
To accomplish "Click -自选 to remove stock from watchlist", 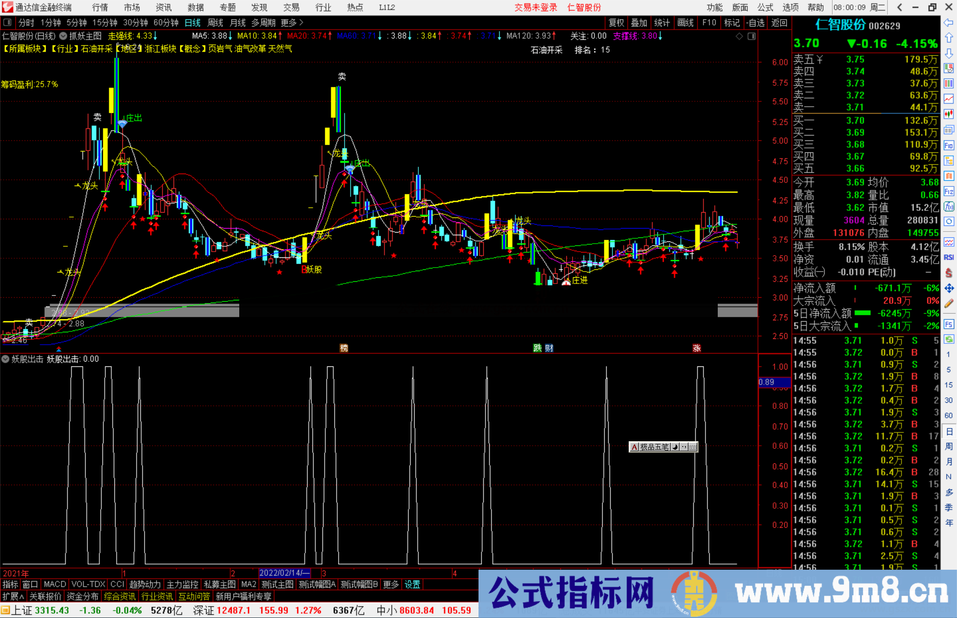I will coord(756,23).
